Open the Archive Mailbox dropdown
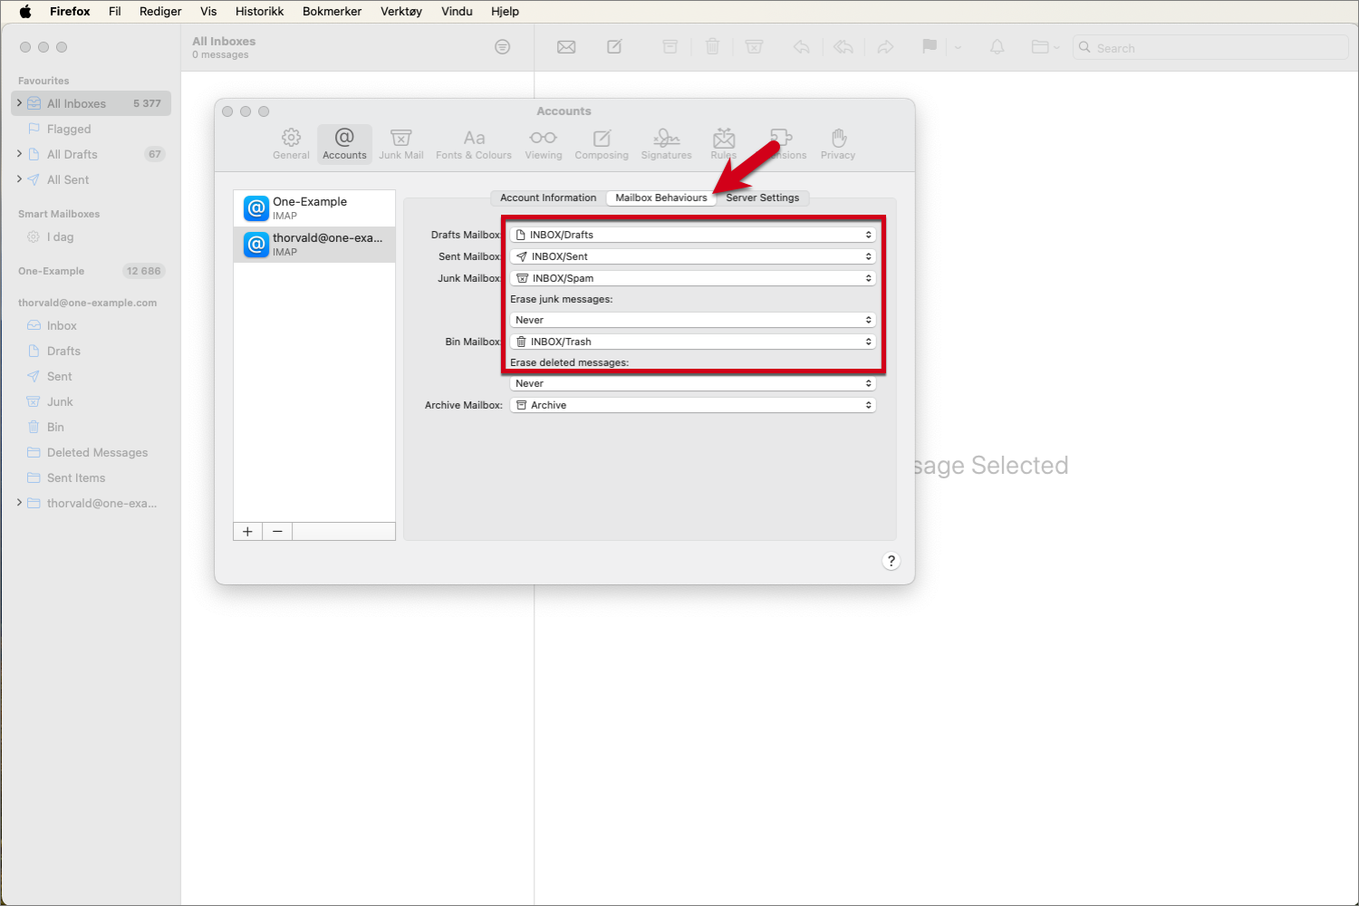Image resolution: width=1359 pixels, height=906 pixels. pyautogui.click(x=691, y=404)
